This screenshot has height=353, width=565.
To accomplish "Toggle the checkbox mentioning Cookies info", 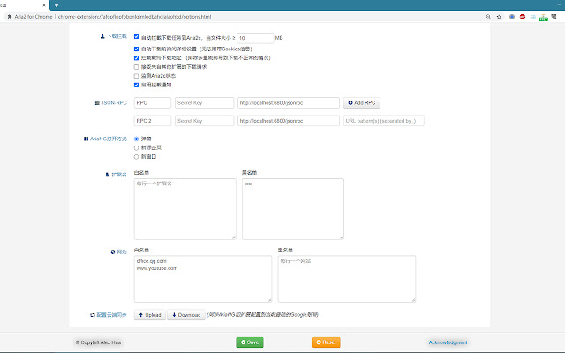I will coord(136,49).
